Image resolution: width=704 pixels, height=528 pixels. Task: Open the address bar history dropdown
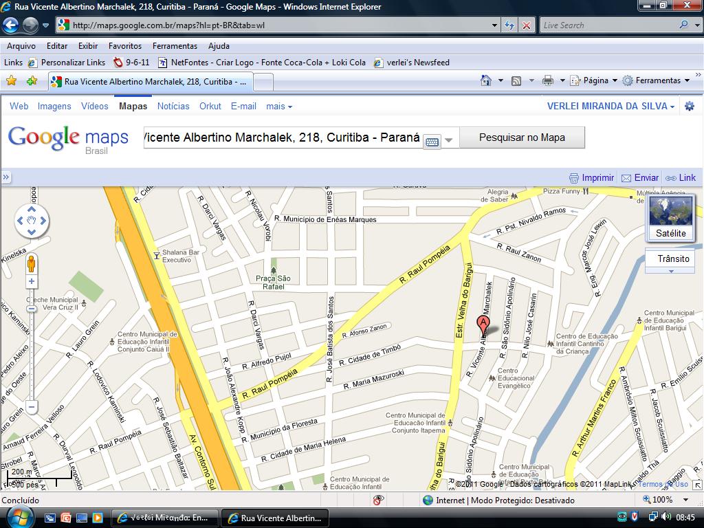494,25
